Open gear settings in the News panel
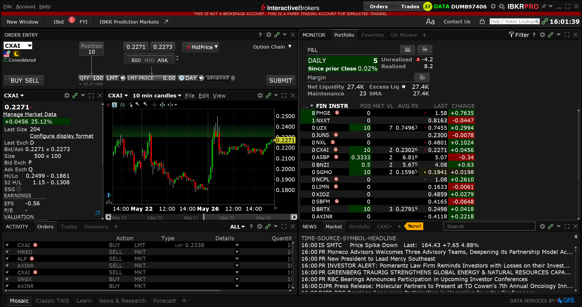The image size is (582, 307). (x=542, y=226)
